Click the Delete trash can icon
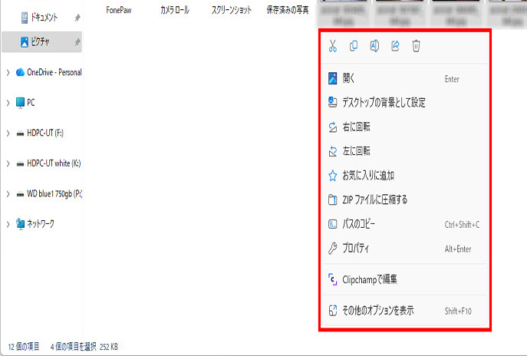 (x=417, y=46)
